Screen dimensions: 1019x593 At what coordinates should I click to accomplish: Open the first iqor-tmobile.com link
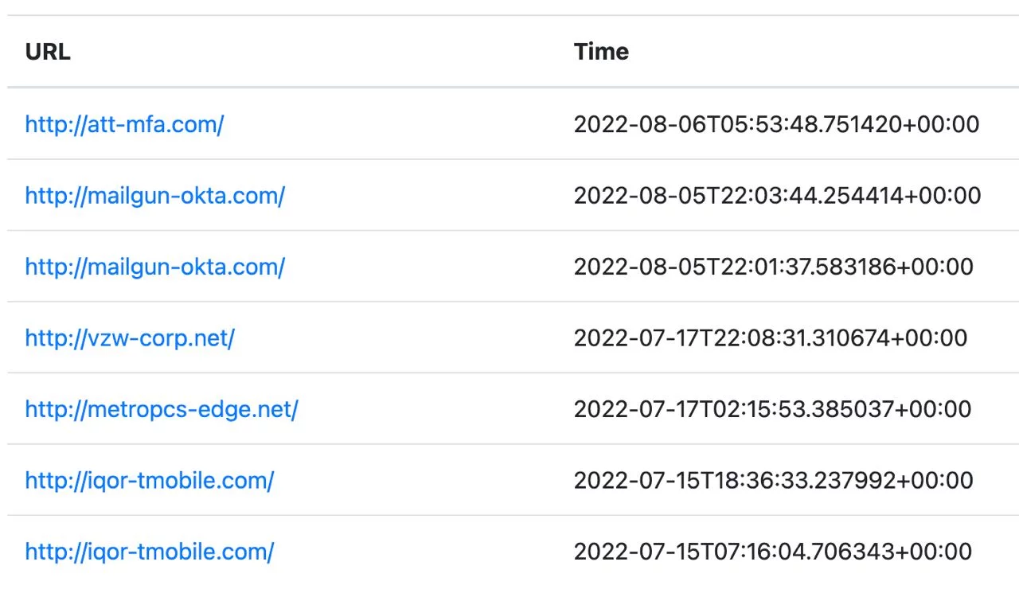pyautogui.click(x=149, y=479)
